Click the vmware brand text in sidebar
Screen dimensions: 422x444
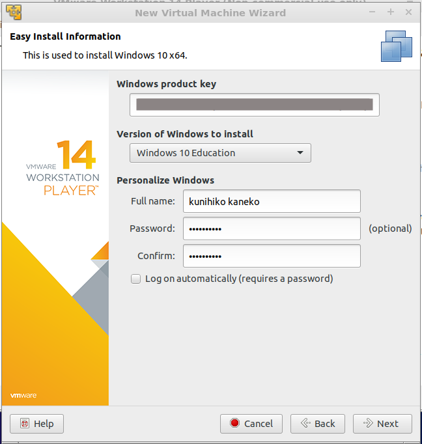(23, 395)
